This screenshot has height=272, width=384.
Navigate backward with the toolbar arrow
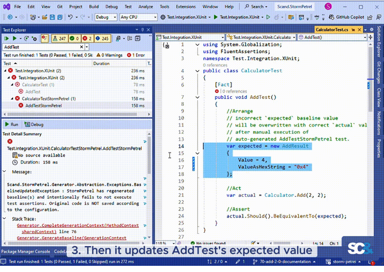(10, 17)
